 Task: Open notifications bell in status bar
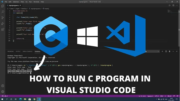point(177,96)
